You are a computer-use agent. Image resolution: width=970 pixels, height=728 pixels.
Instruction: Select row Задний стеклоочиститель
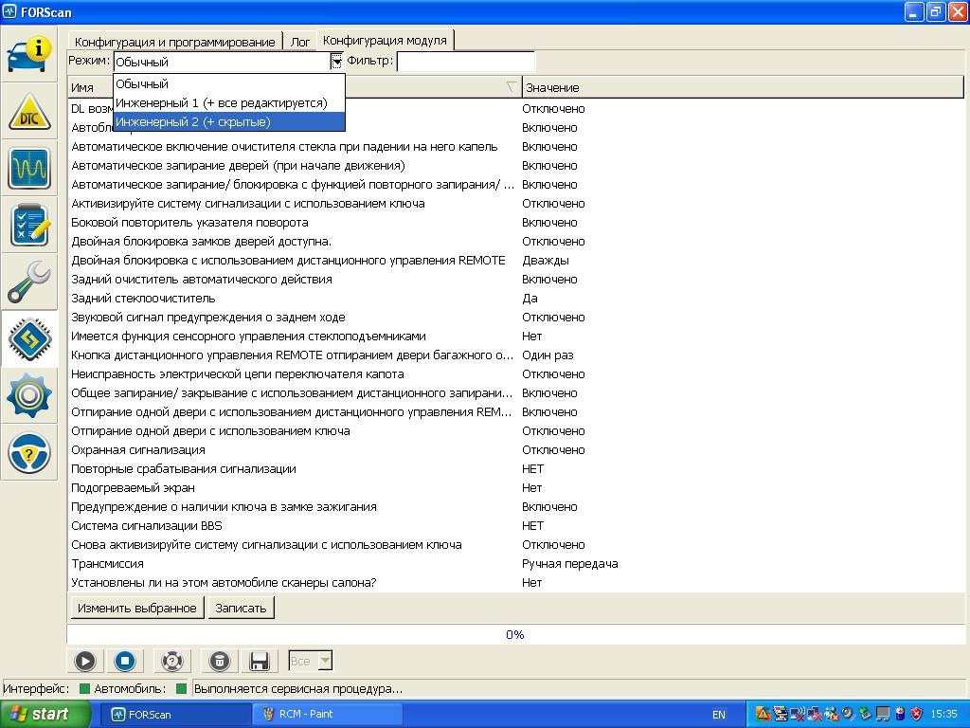514,299
